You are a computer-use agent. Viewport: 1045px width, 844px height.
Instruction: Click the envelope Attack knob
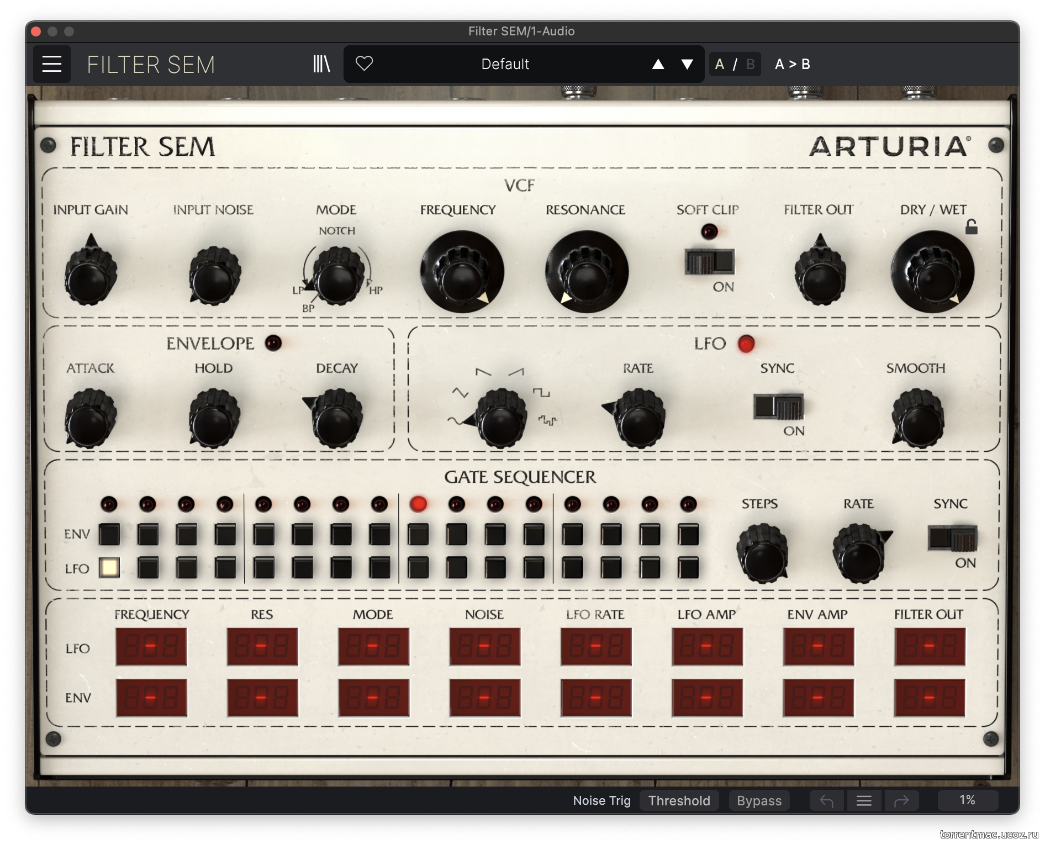(x=90, y=418)
